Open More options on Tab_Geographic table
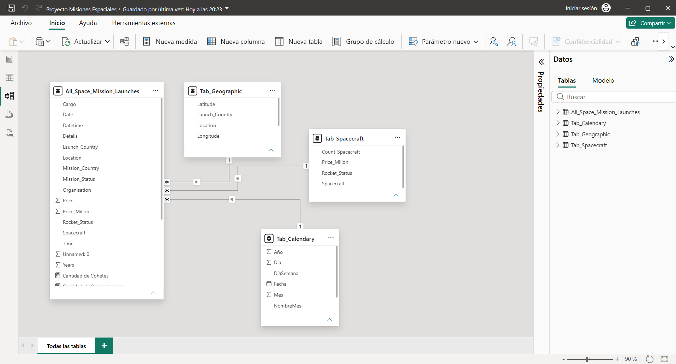This screenshot has height=364, width=676. [x=273, y=90]
